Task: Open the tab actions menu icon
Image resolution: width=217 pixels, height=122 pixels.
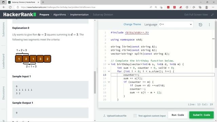Action: click(3, 2)
